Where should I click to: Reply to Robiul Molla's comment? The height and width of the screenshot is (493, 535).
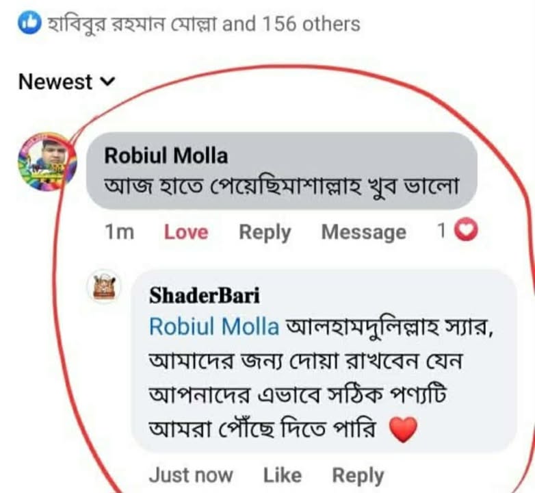coord(264,232)
